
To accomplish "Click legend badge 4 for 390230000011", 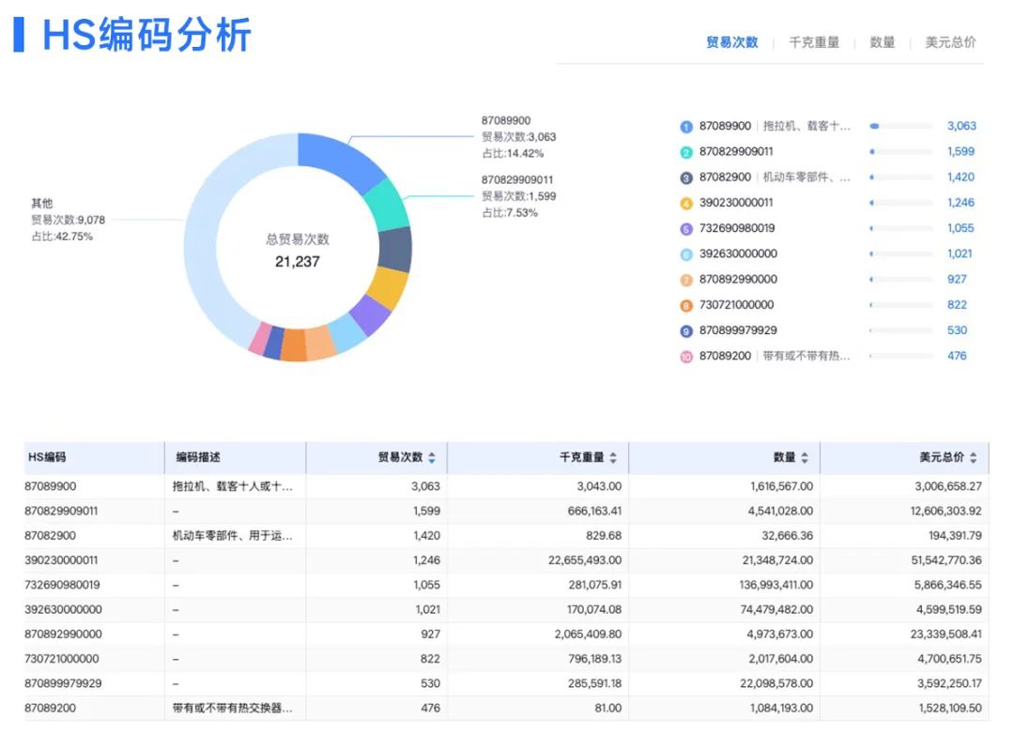I will (686, 204).
